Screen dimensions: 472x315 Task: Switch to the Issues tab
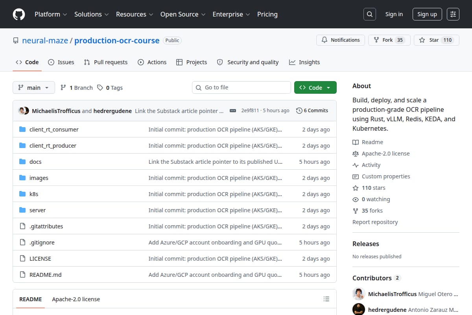61,62
